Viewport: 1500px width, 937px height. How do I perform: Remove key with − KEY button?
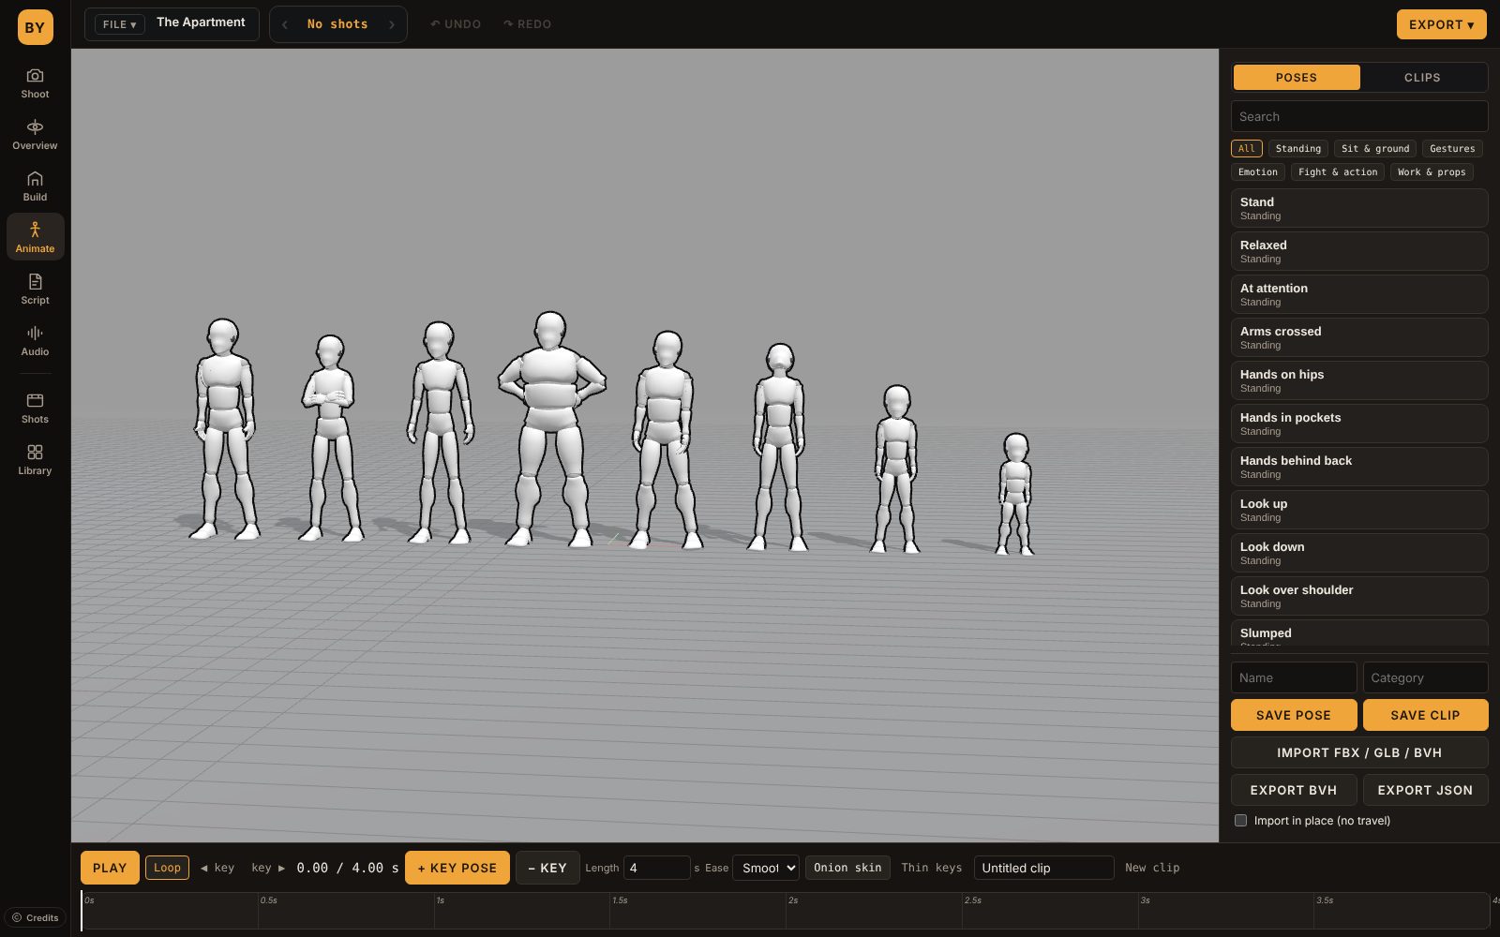[547, 868]
